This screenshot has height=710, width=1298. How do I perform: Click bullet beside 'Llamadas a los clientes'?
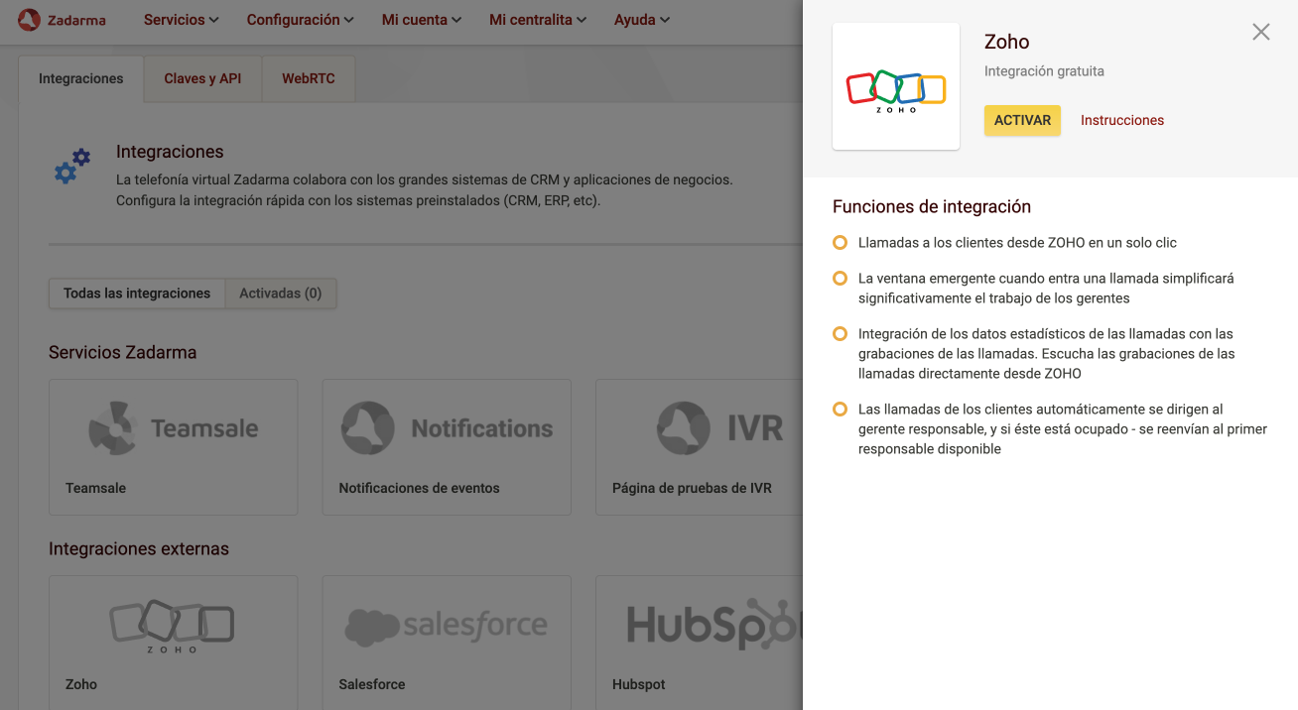point(840,242)
